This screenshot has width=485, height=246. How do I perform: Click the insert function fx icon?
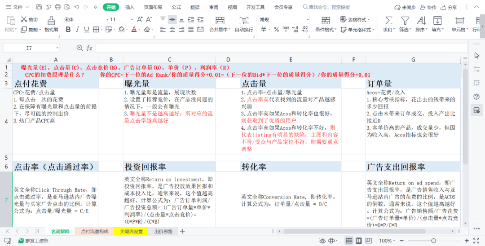(89, 48)
